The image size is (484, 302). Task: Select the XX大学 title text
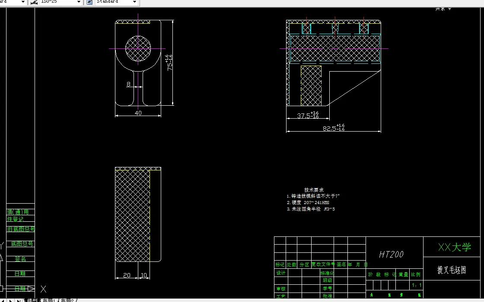point(455,247)
